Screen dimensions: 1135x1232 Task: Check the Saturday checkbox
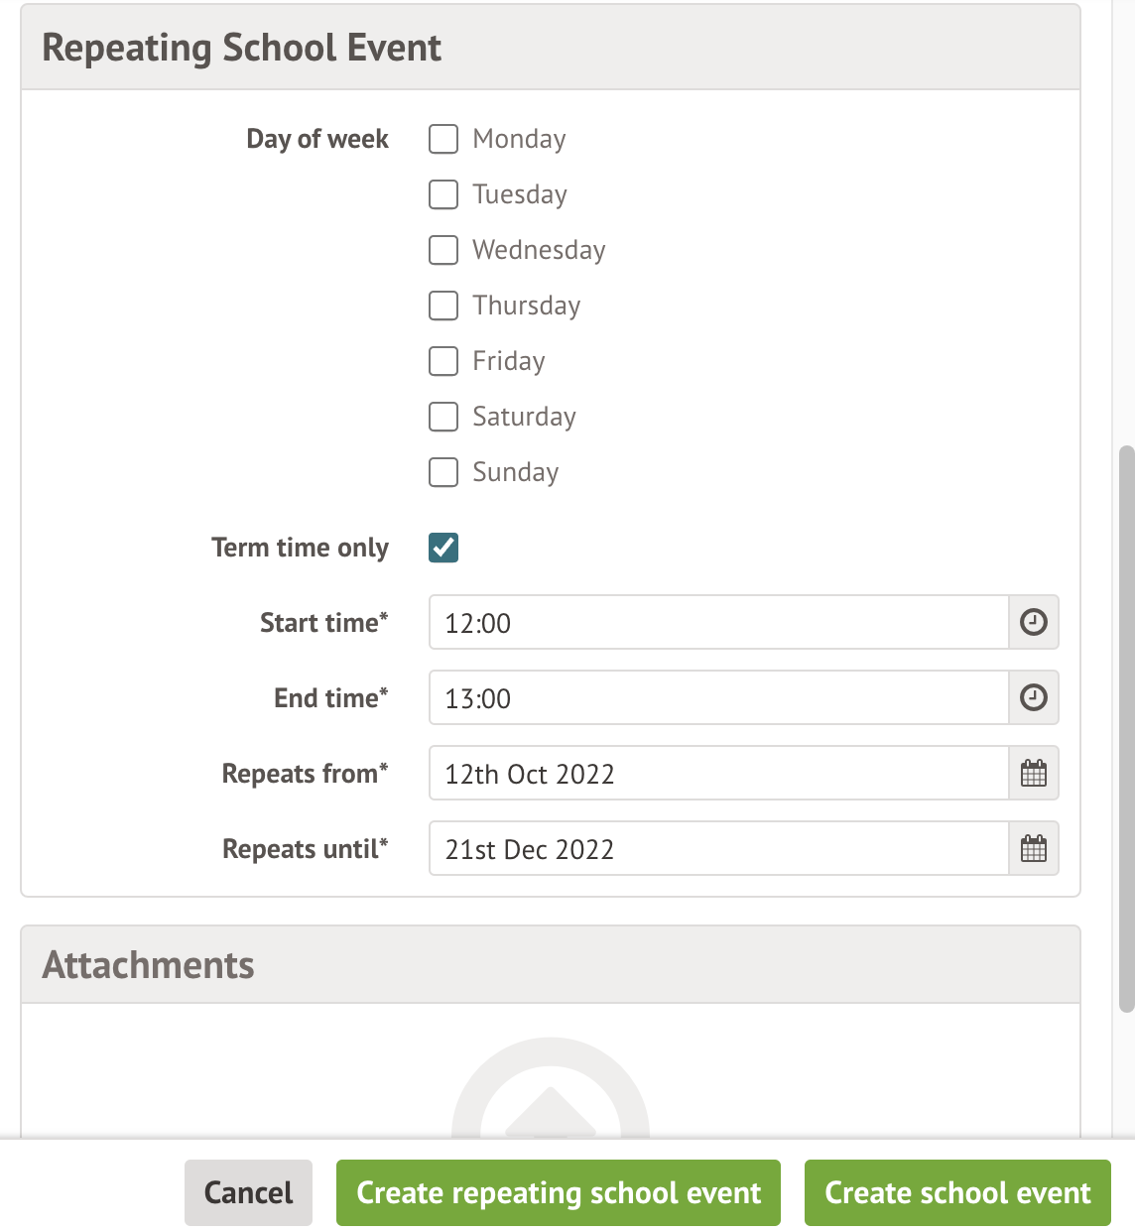pyautogui.click(x=443, y=417)
